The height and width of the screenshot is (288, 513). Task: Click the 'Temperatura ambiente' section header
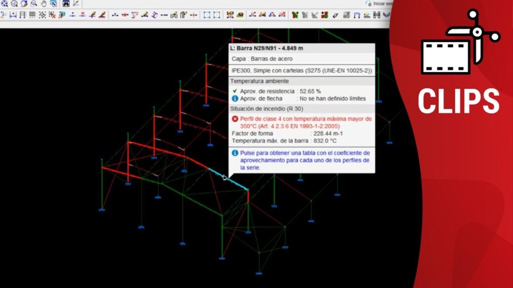(260, 81)
